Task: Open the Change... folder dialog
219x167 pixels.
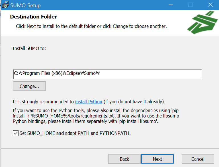Action: [x=29, y=86]
